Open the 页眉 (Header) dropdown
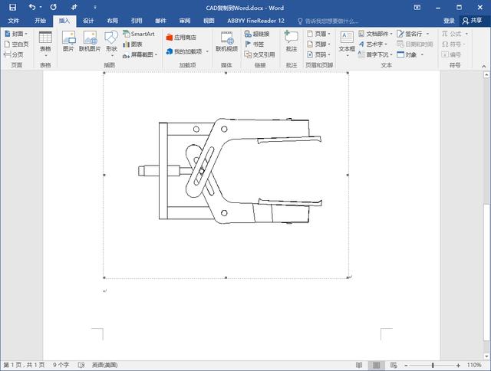This screenshot has width=491, height=371. tap(318, 34)
